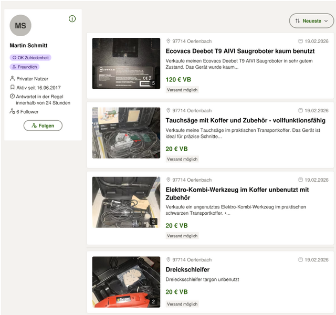Open Tauchsäge mit Koffer listing title

click(x=245, y=121)
